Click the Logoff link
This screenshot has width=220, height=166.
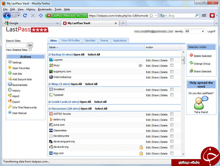click(x=211, y=31)
